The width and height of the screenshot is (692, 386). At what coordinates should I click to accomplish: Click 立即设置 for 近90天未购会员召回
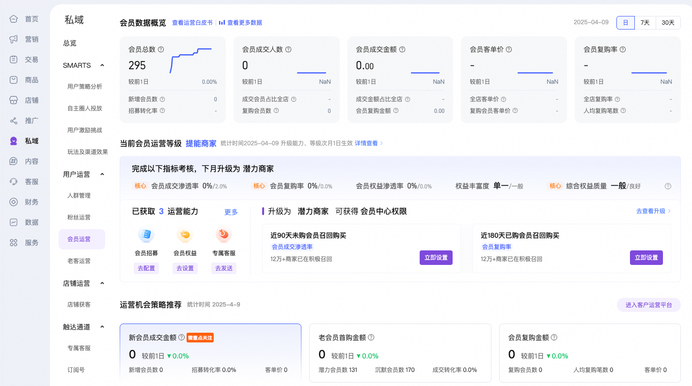436,258
